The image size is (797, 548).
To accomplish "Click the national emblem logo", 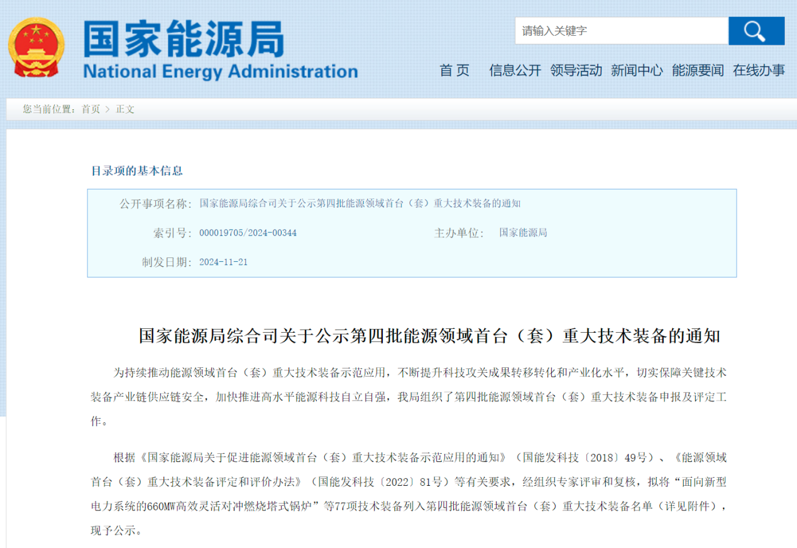I will [x=36, y=46].
